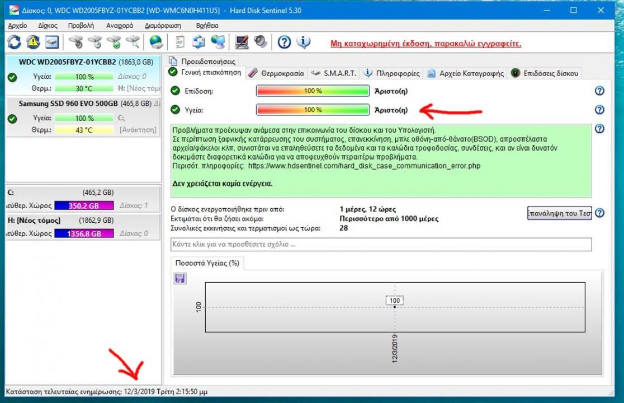Open the Αρχείο Καταγραφής tab
Image resolution: width=624 pixels, height=403 pixels.
466,73
